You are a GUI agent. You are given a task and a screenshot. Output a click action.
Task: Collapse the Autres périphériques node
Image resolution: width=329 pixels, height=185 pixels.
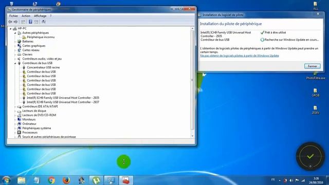coord(15,33)
